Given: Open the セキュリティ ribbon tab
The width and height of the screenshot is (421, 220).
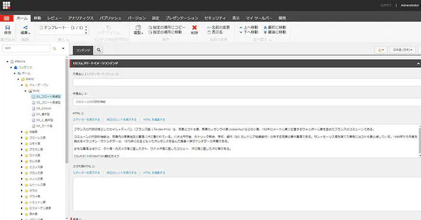Looking at the screenshot, I should [215, 18].
